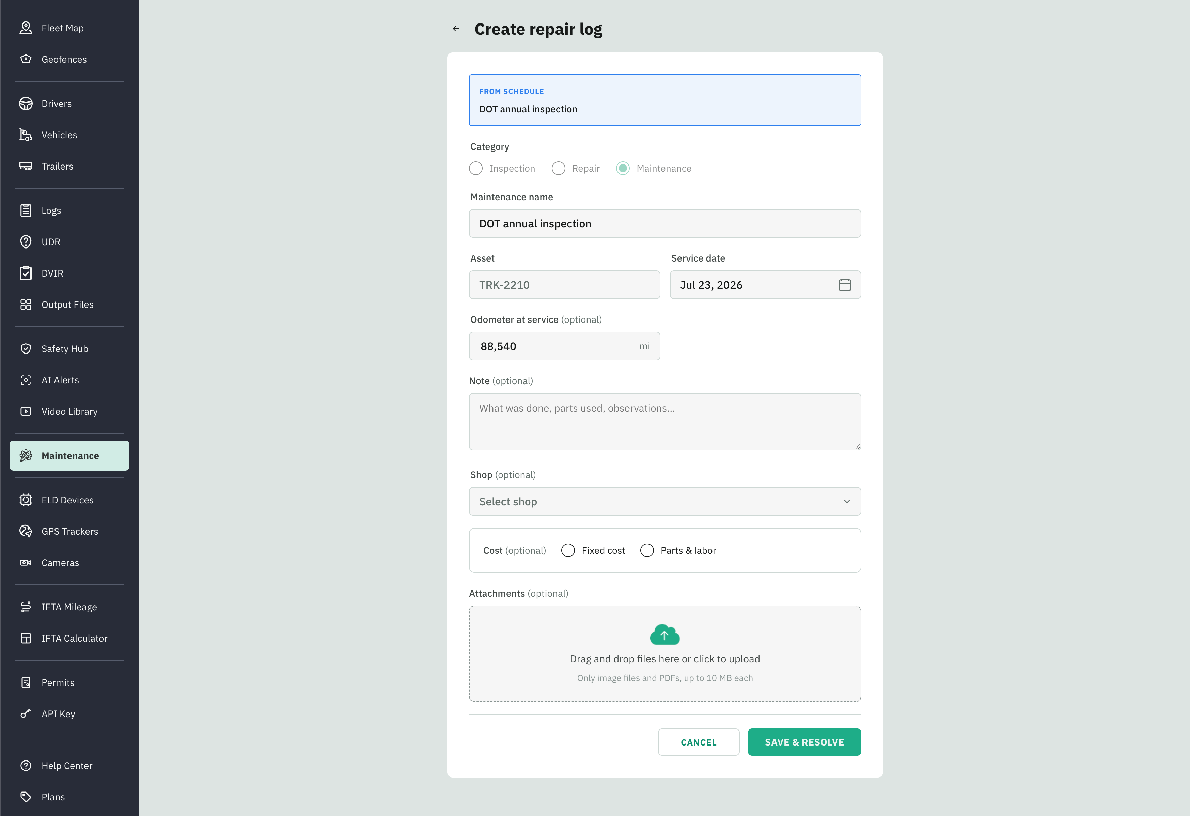Click the Save & Resolve button

[x=804, y=742]
